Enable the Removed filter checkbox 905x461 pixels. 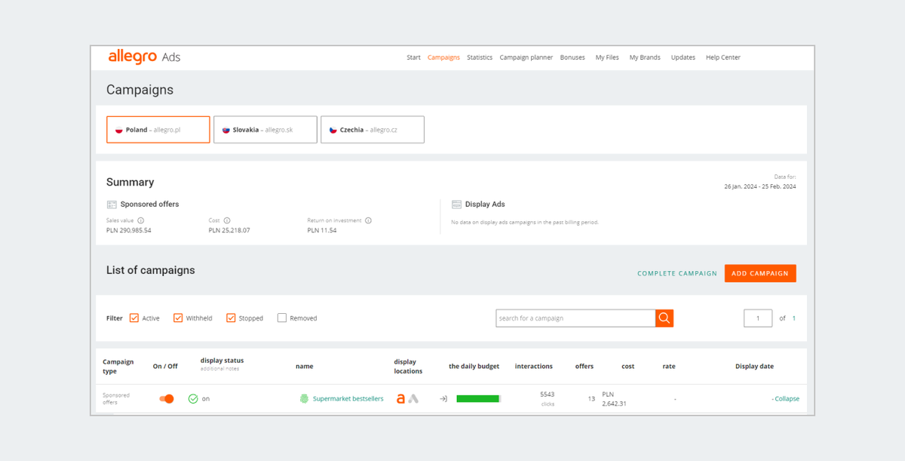pyautogui.click(x=282, y=318)
